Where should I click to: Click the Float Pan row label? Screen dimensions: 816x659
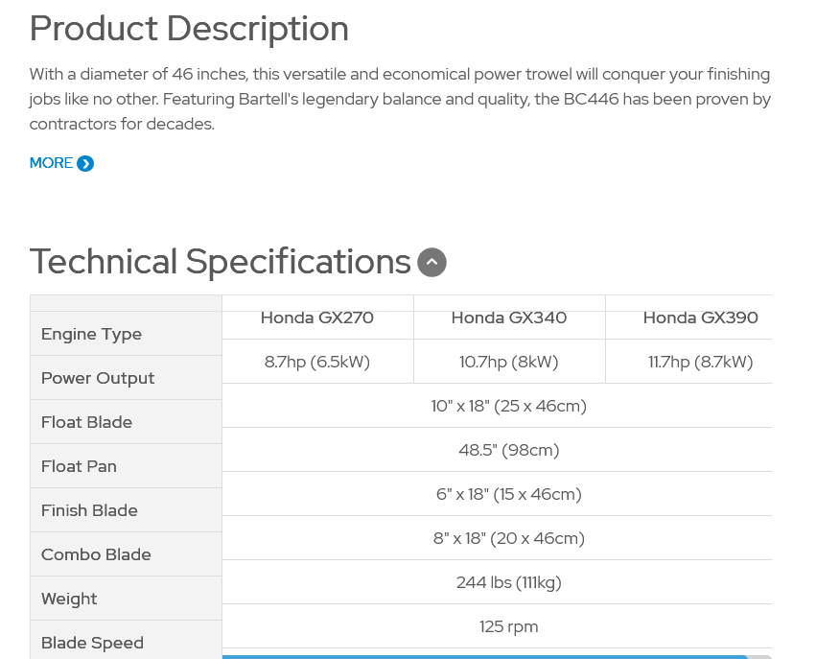pyautogui.click(x=79, y=466)
